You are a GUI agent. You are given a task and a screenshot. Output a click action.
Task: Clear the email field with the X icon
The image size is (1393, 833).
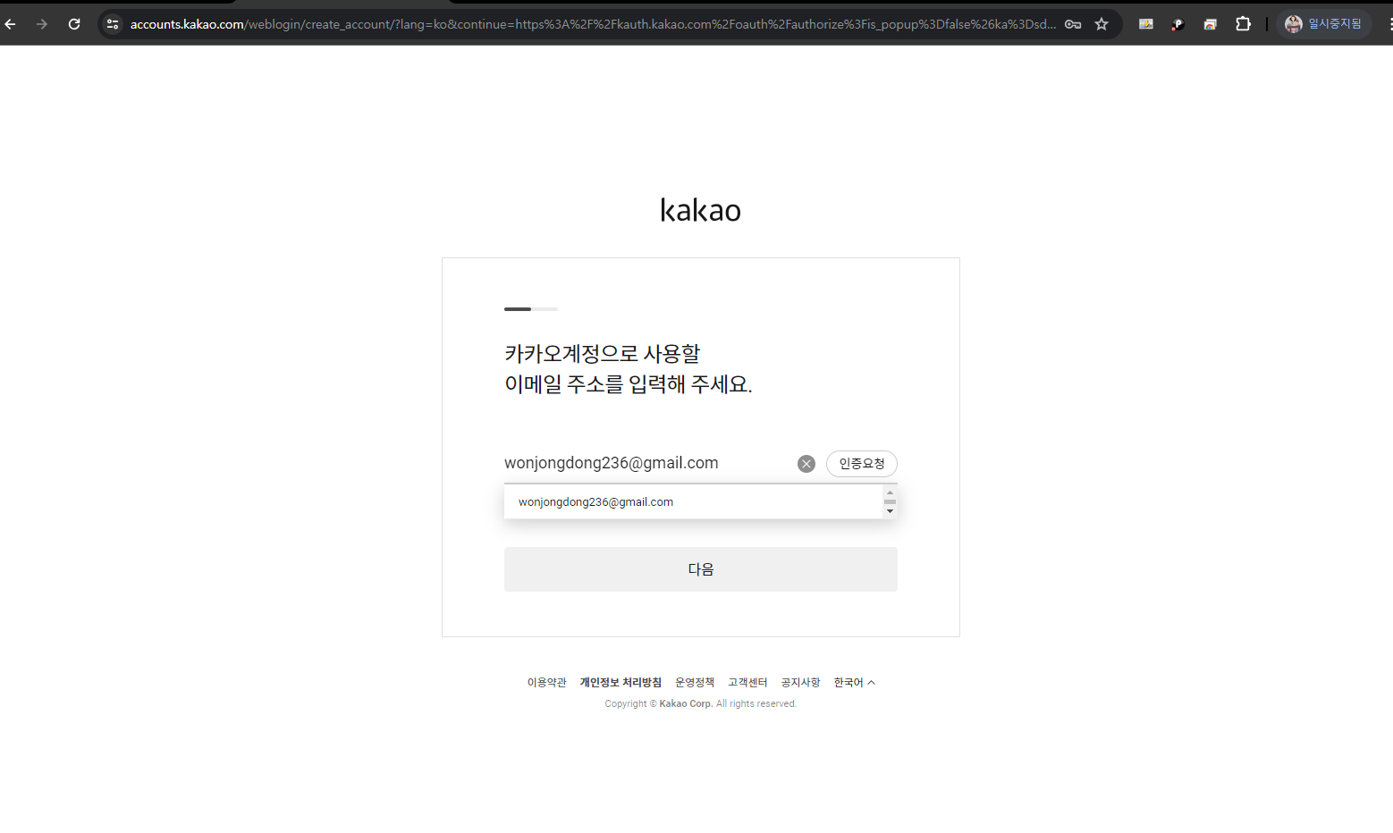(x=806, y=464)
